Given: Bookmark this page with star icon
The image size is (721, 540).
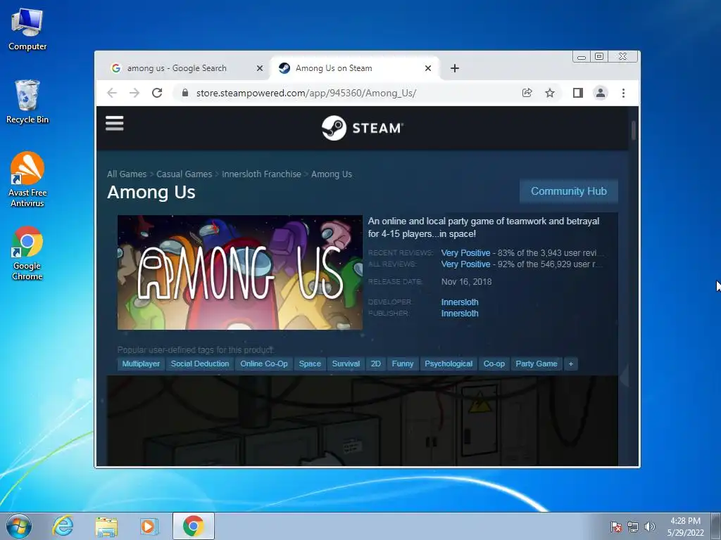Looking at the screenshot, I should pyautogui.click(x=550, y=94).
